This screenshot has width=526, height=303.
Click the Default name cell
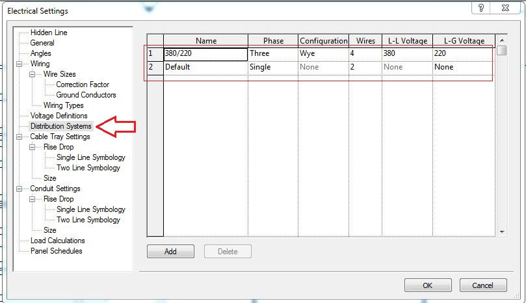click(x=206, y=68)
